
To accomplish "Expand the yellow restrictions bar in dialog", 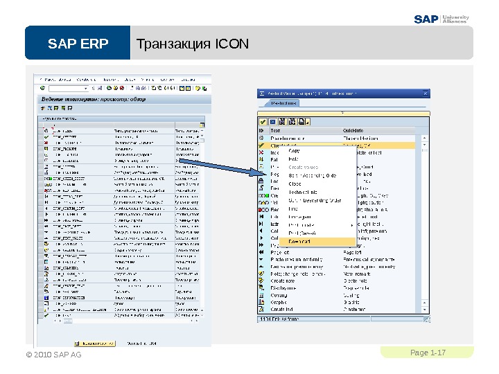I will [x=343, y=113].
